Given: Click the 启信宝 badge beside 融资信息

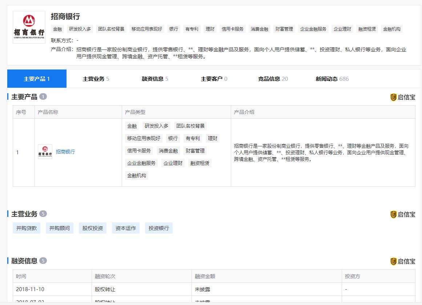Looking at the screenshot, I should click(x=403, y=261).
